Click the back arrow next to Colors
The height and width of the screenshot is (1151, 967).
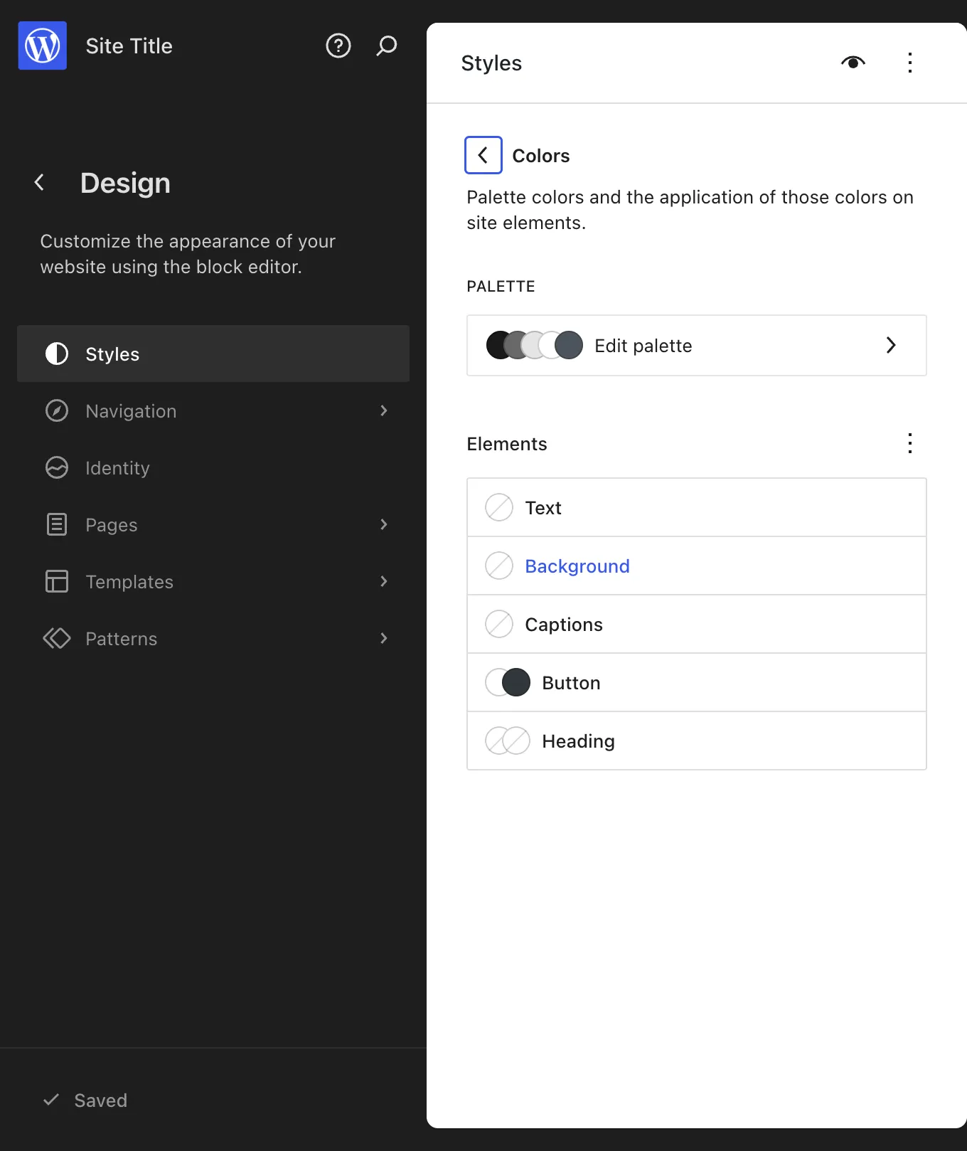coord(483,155)
